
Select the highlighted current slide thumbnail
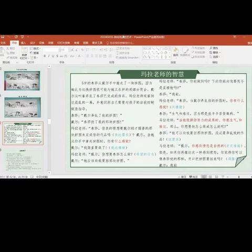[x=23, y=133]
